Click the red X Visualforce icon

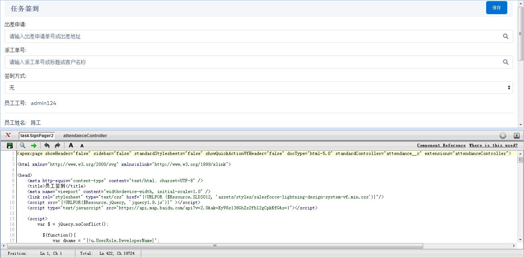[8, 135]
